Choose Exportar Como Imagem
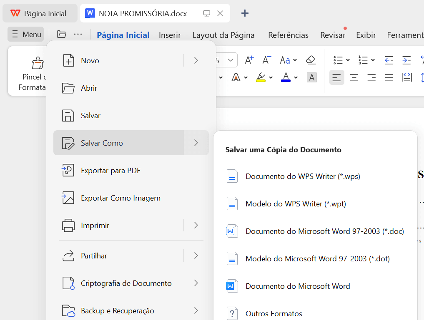The width and height of the screenshot is (424, 320). [x=131, y=198]
